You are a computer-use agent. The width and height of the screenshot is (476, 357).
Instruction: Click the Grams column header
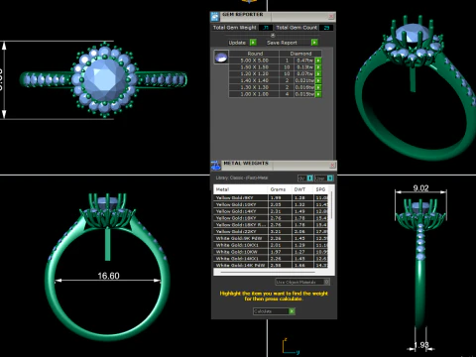[280, 189]
